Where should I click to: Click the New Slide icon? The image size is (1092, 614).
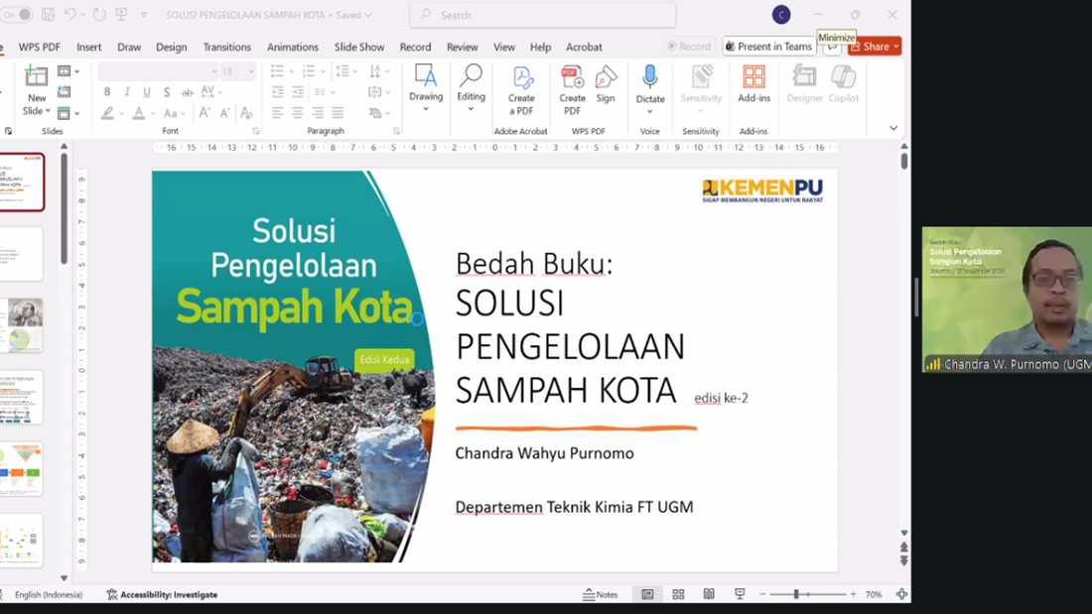(x=36, y=75)
